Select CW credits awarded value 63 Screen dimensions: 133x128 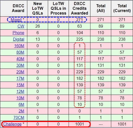pyautogui.click(x=80, y=26)
